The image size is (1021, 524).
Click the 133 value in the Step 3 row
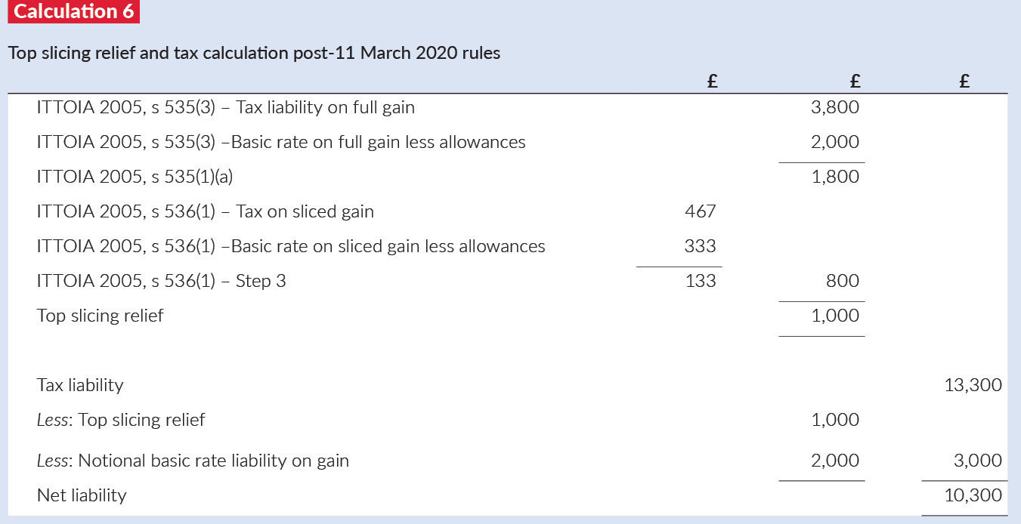[x=700, y=281]
